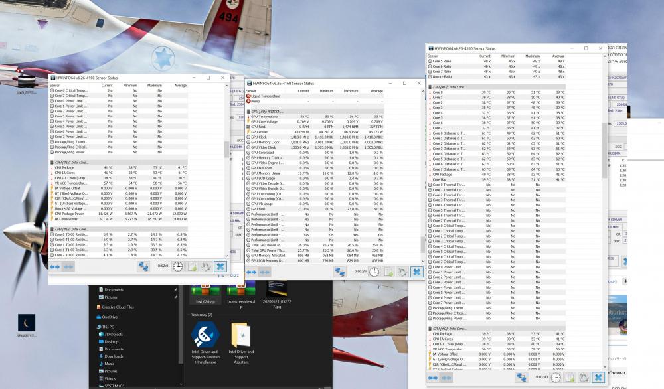Viewport: 664px width, 389px height.
Task: Click grey shrink arrows in the 0:03:40 HWiNFO window
Action: pos(446,378)
